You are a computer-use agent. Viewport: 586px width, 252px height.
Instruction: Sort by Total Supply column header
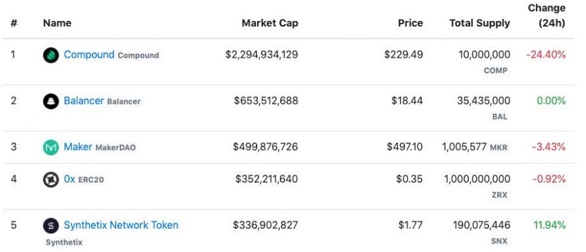click(479, 23)
